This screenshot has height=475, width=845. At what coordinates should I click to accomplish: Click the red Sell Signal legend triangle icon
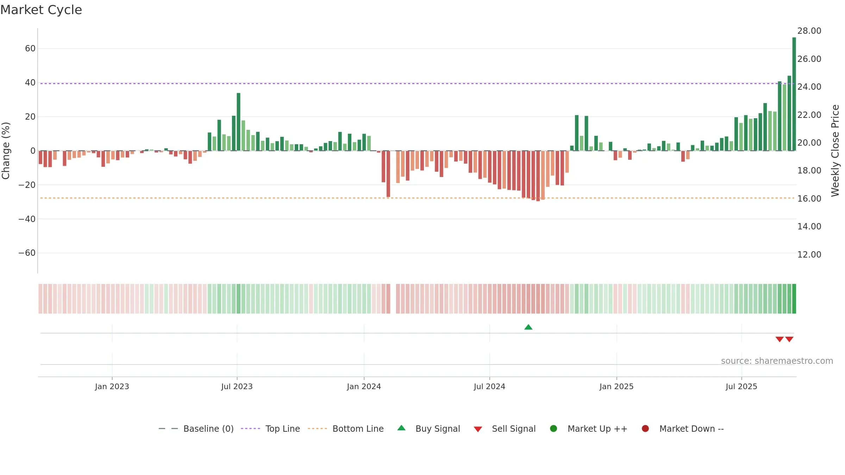tap(478, 429)
